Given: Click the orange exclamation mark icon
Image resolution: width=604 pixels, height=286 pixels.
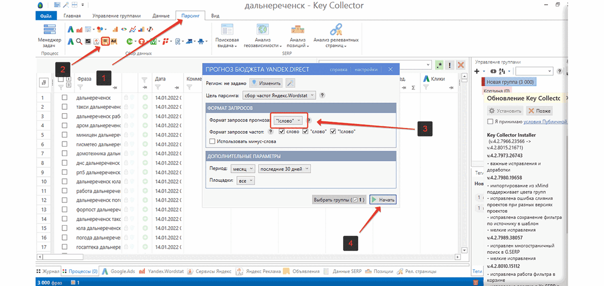Looking at the screenshot, I should 450,64.
